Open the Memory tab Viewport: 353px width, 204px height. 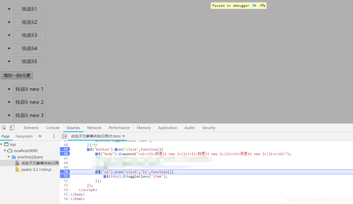coord(144,128)
